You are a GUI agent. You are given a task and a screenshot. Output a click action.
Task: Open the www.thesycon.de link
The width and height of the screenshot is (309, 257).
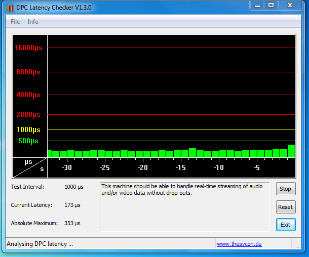click(x=239, y=244)
